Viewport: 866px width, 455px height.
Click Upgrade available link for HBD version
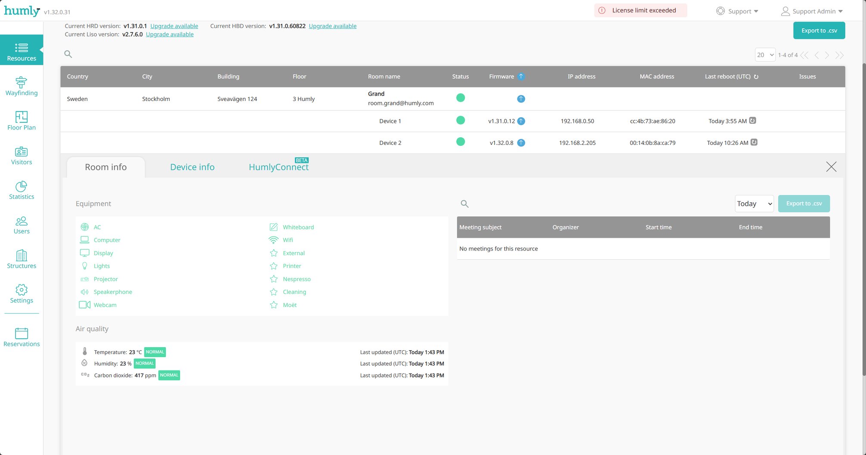(x=333, y=26)
